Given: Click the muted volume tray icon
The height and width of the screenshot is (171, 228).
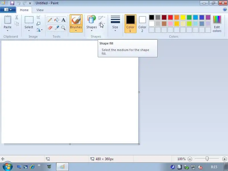Looking at the screenshot, I should click(200, 167).
